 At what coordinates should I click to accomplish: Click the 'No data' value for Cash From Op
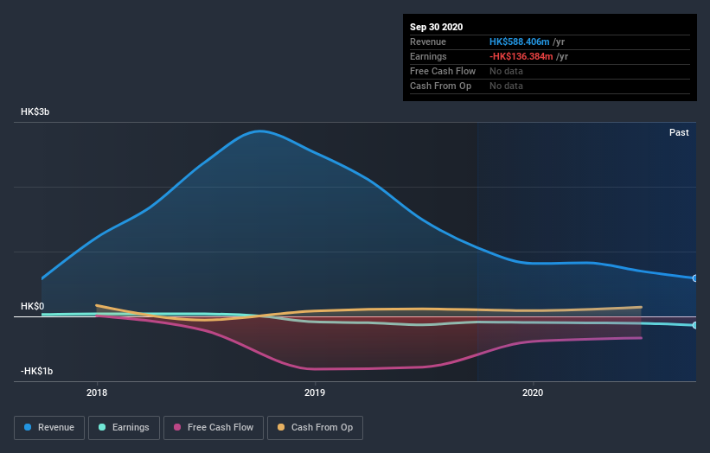[x=506, y=86]
